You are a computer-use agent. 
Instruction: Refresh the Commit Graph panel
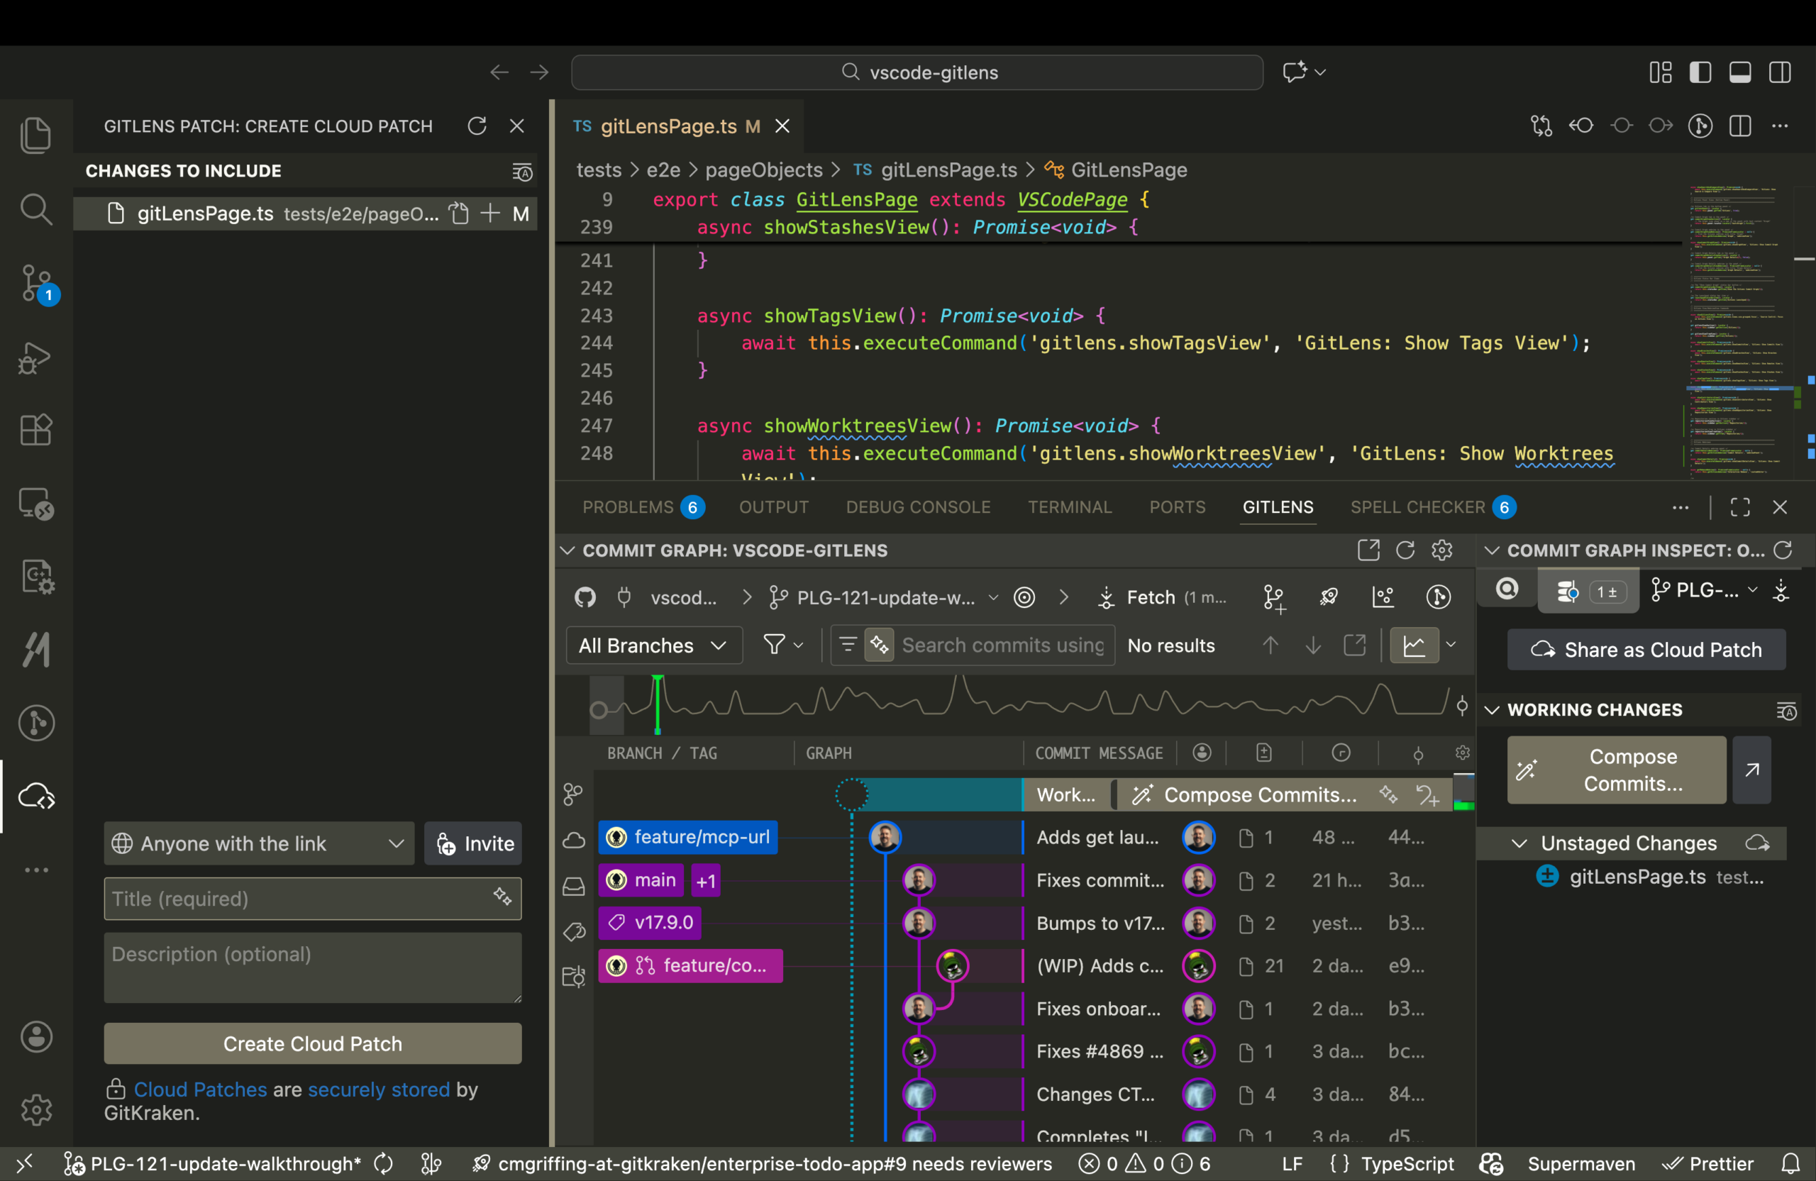tap(1406, 550)
